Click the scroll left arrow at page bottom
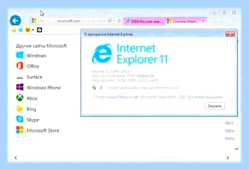Image resolution: width=249 pixels, height=170 pixels. click(16, 158)
